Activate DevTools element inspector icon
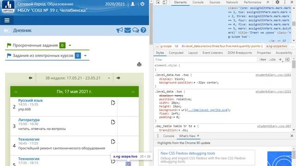This screenshot has height=166, width=296. coord(158,2)
